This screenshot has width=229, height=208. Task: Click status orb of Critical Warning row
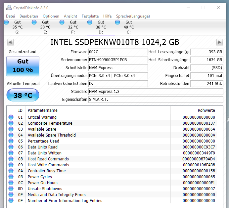click(x=11, y=117)
